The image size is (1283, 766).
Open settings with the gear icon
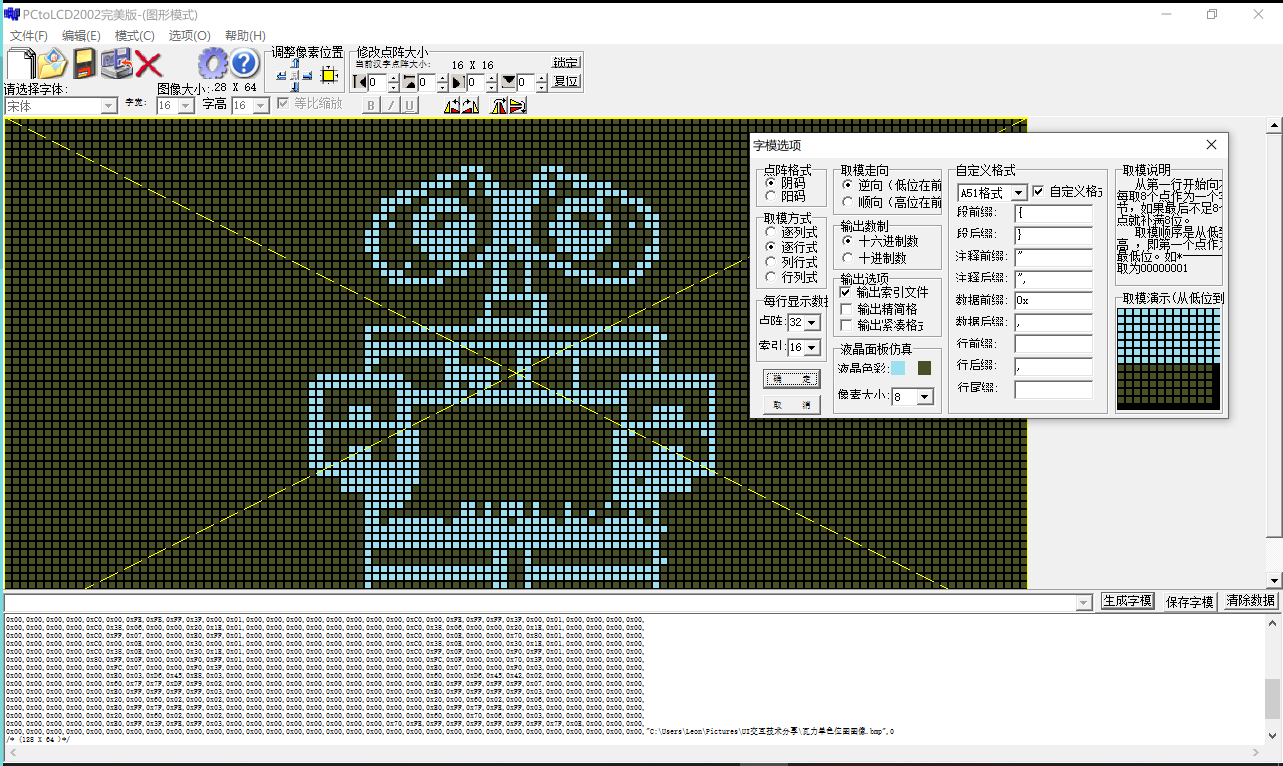[x=212, y=63]
